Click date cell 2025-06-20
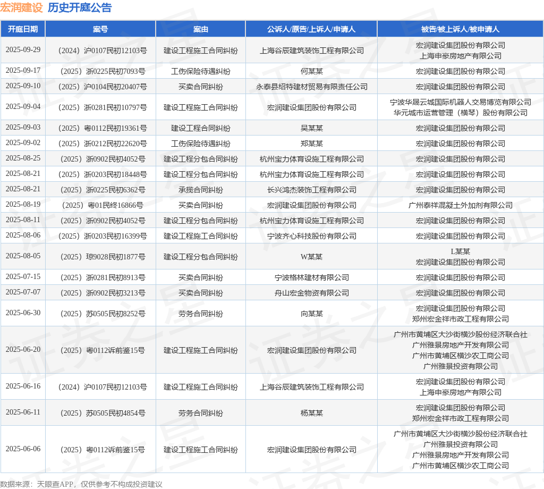 click(23, 350)
